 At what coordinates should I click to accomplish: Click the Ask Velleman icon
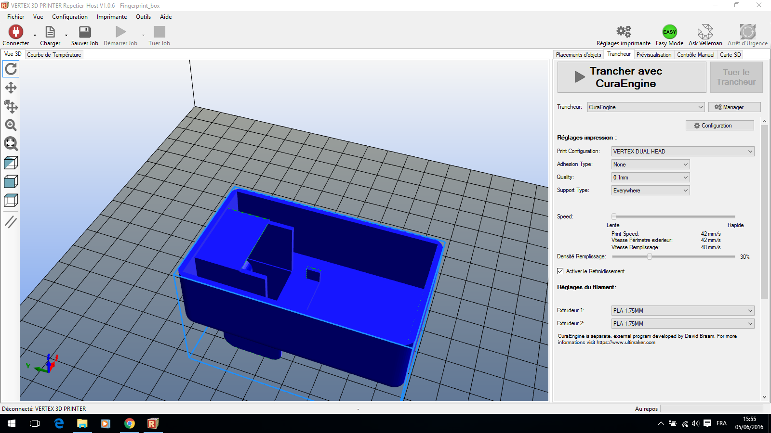pos(705,31)
